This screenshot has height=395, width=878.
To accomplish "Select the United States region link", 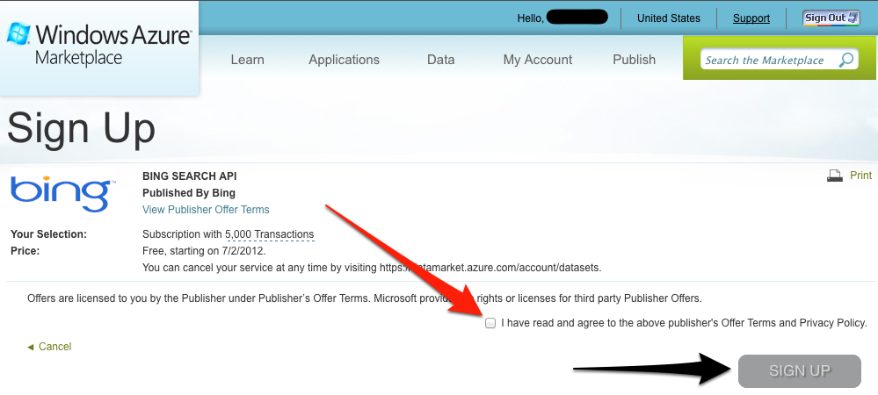I will pos(669,18).
